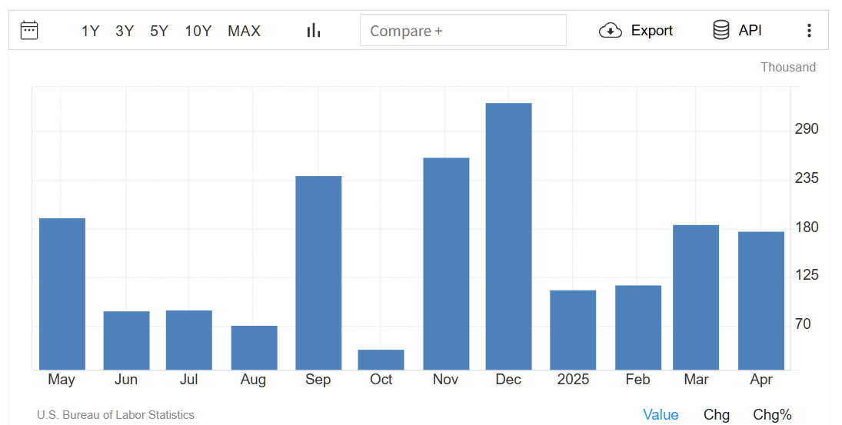This screenshot has height=425, width=842.
Task: Select the 1Y time range
Action: (x=90, y=31)
